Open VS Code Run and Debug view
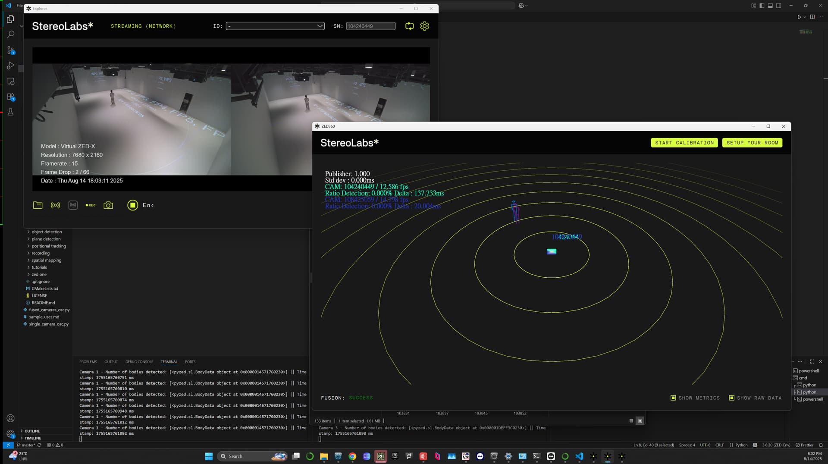This screenshot has height=464, width=828. click(x=11, y=66)
